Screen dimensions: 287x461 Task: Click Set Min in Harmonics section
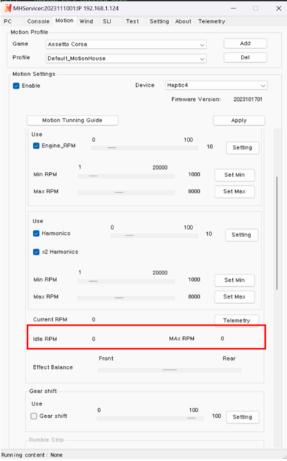click(234, 280)
